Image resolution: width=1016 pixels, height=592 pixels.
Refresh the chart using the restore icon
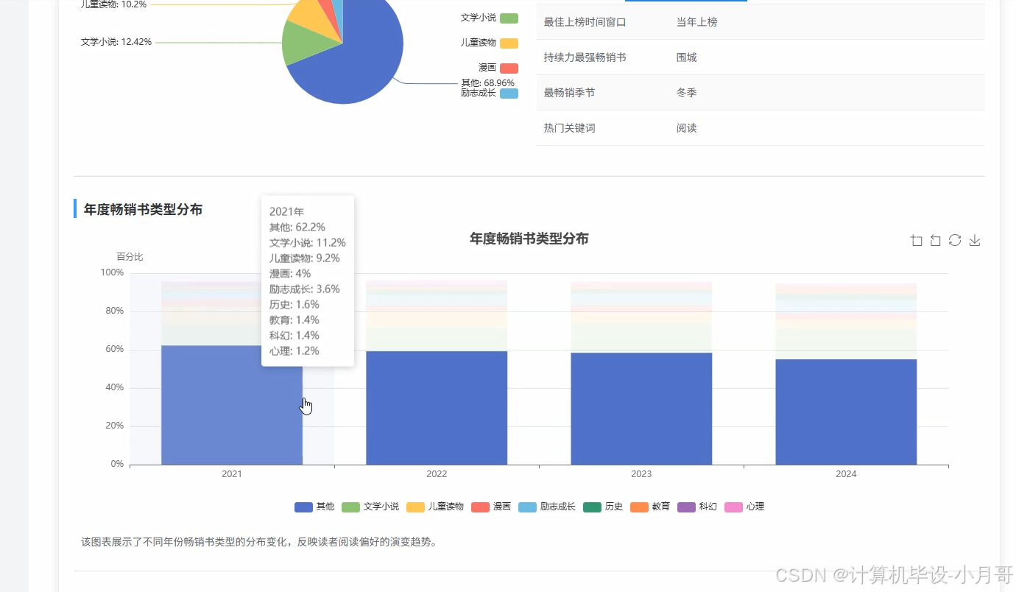tap(955, 240)
